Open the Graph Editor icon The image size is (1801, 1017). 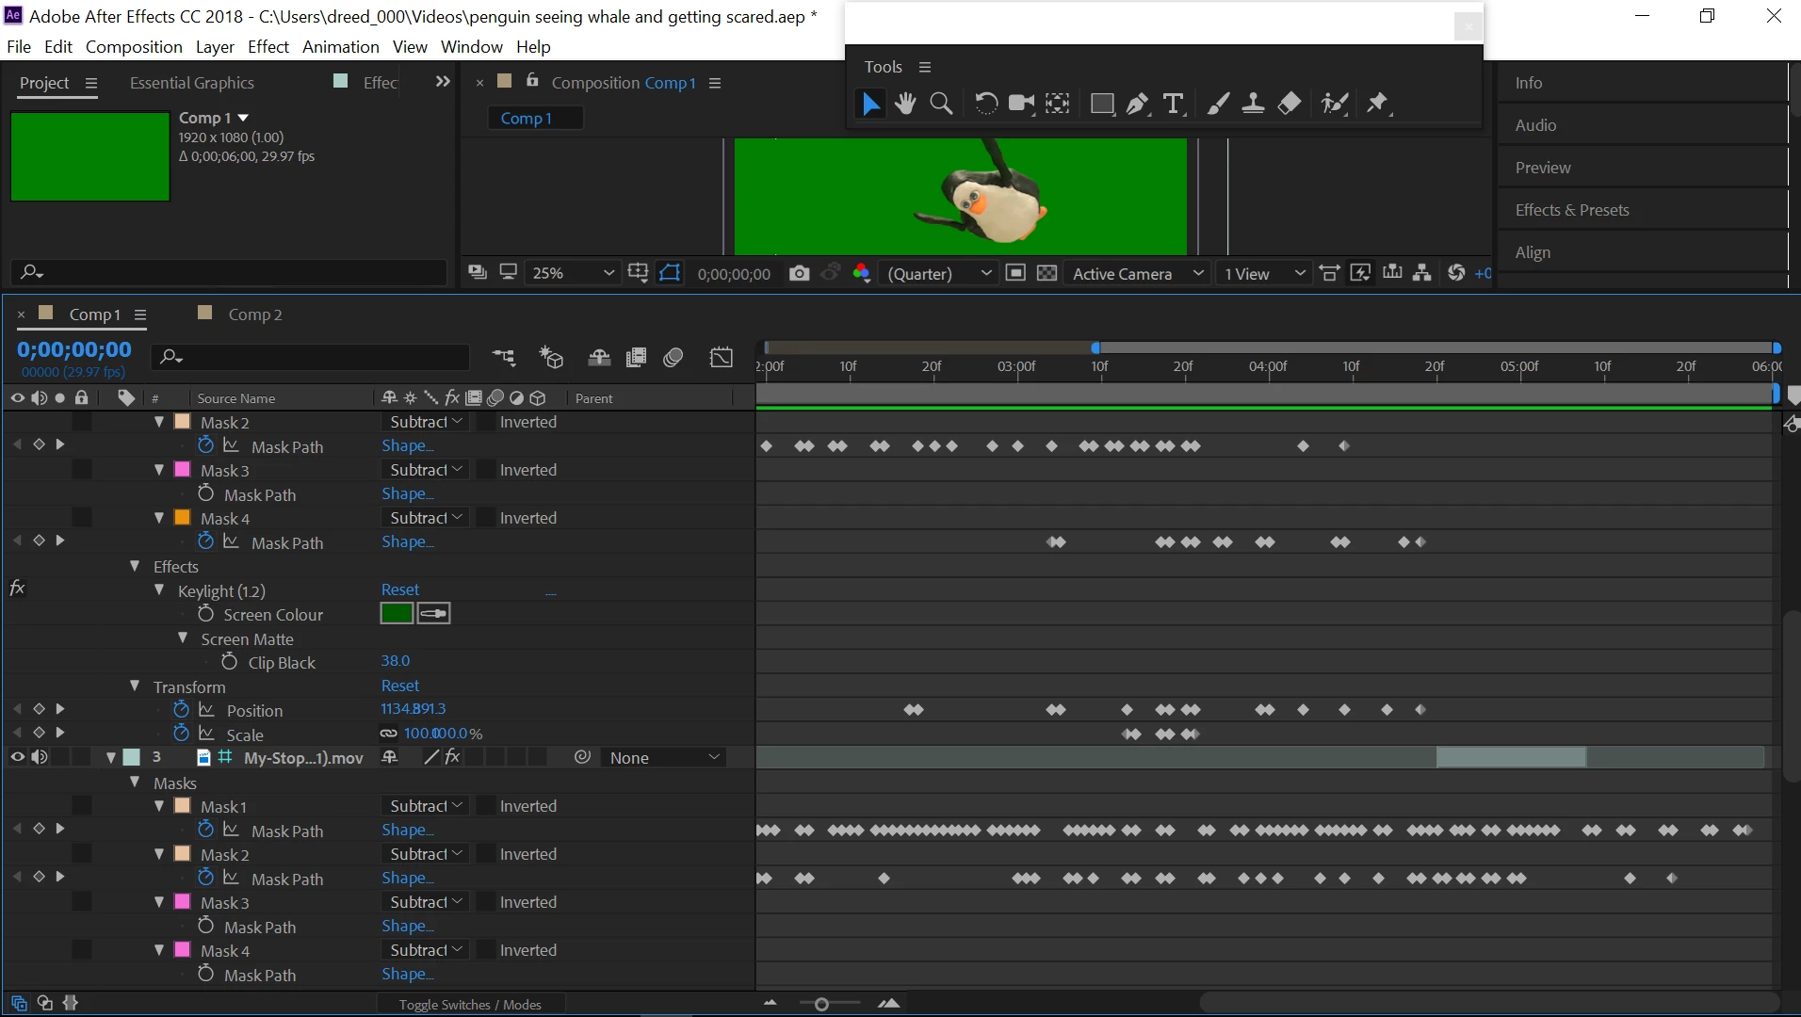click(x=722, y=358)
